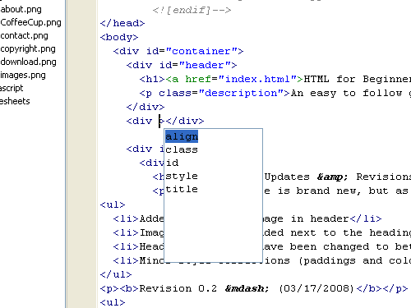Select align from the autocomplete list
This screenshot has height=308, width=411.
pos(182,136)
